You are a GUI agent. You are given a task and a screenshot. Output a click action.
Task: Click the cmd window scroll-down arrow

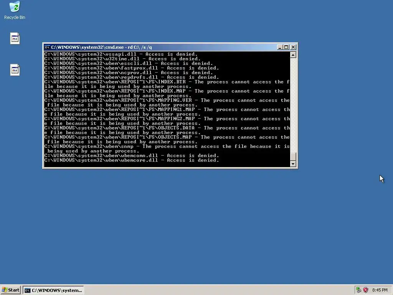click(x=293, y=164)
